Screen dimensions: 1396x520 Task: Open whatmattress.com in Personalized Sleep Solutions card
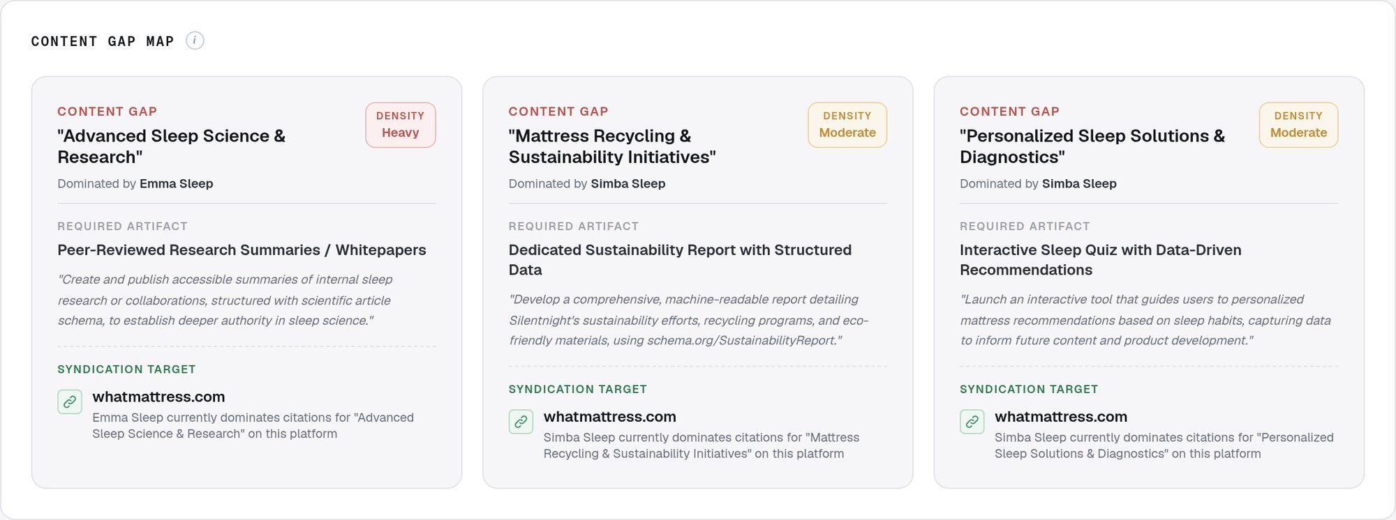point(1061,417)
